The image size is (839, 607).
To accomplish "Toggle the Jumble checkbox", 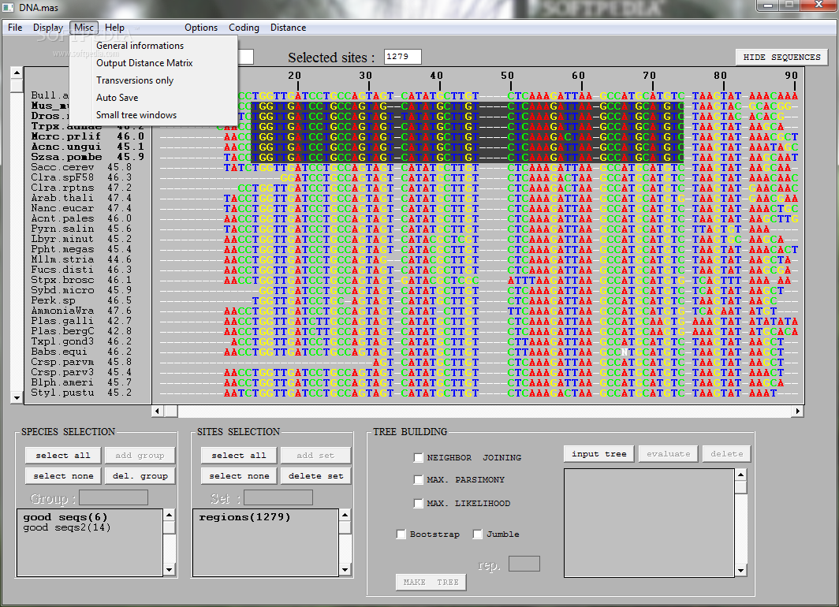I will [x=477, y=534].
